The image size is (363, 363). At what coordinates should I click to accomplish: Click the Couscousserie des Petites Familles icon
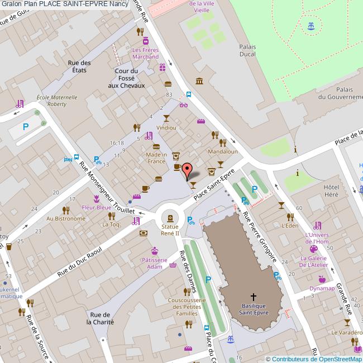[x=187, y=292]
